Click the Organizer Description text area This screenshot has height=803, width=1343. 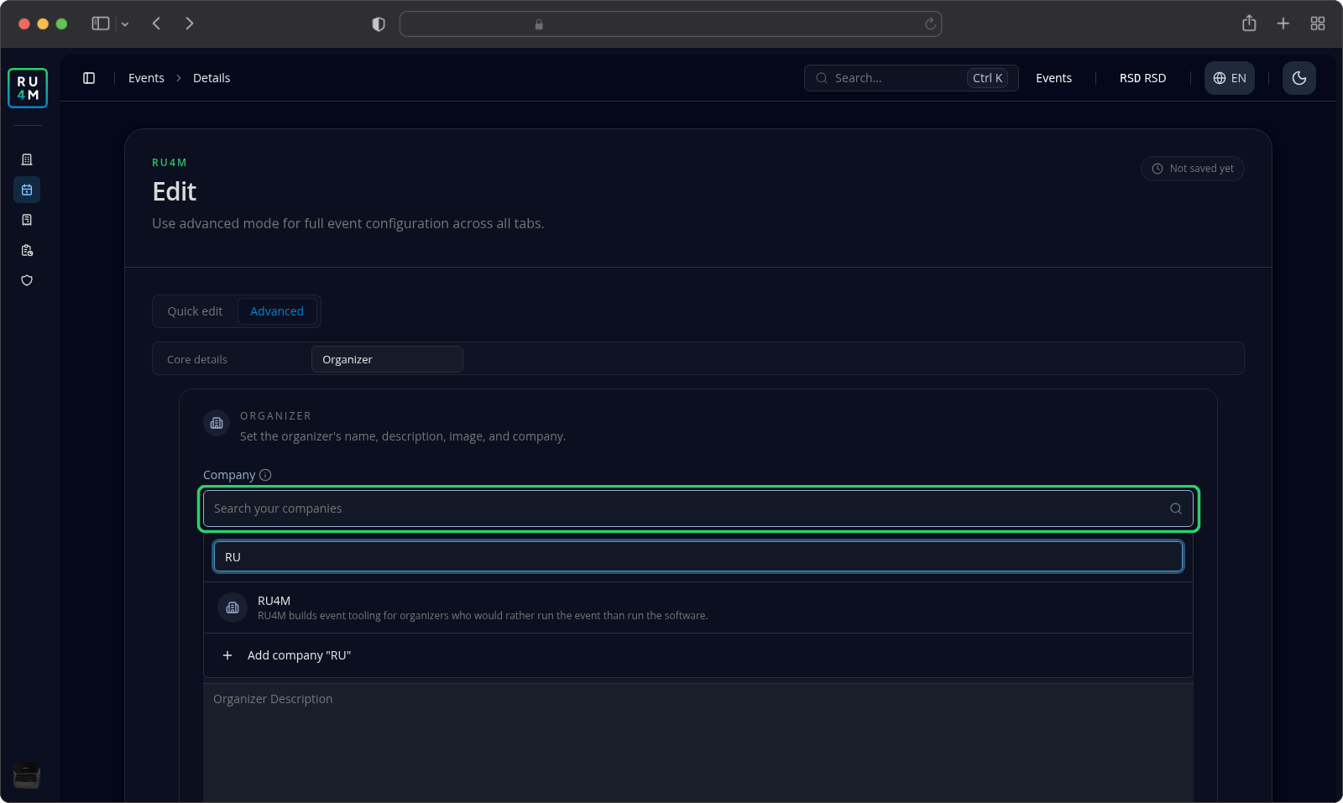[698, 743]
